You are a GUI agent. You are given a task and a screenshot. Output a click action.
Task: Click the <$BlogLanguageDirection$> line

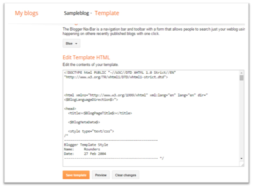(91, 100)
